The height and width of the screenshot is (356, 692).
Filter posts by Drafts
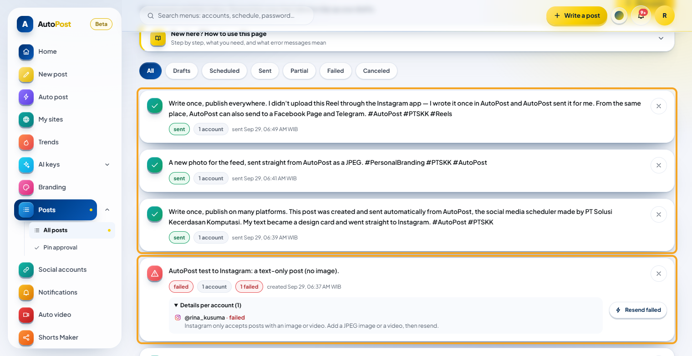182,71
